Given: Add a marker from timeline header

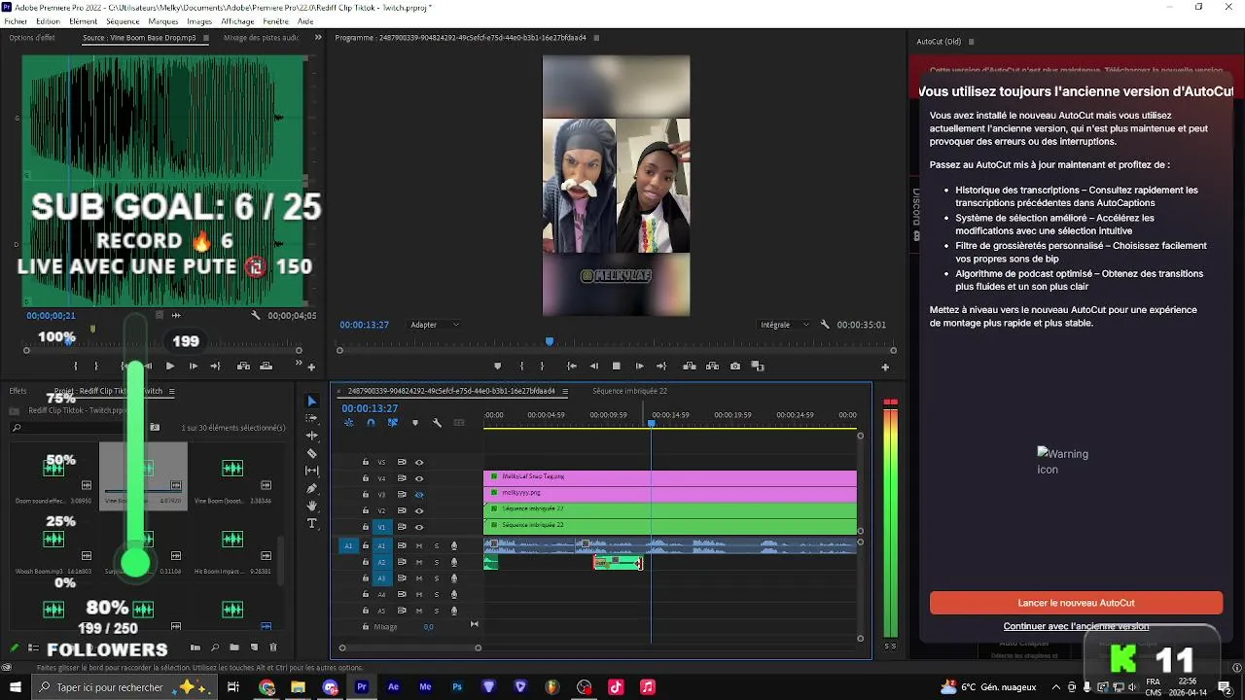Looking at the screenshot, I should point(415,423).
